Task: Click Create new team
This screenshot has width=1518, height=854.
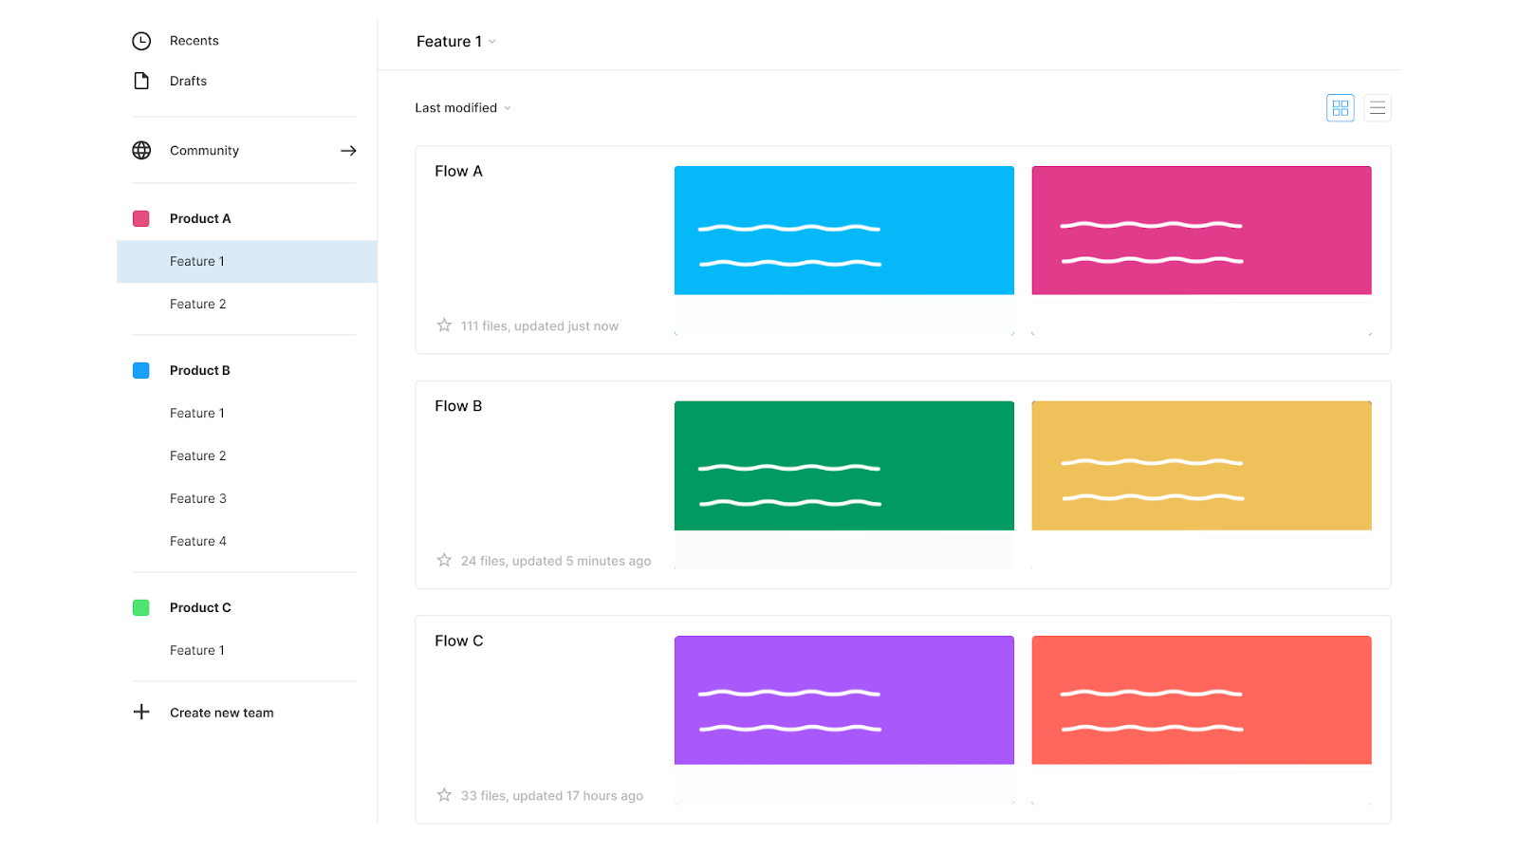Action: (222, 713)
